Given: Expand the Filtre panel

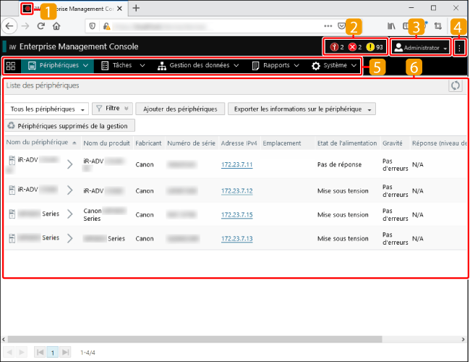Looking at the screenshot, I should [112, 109].
